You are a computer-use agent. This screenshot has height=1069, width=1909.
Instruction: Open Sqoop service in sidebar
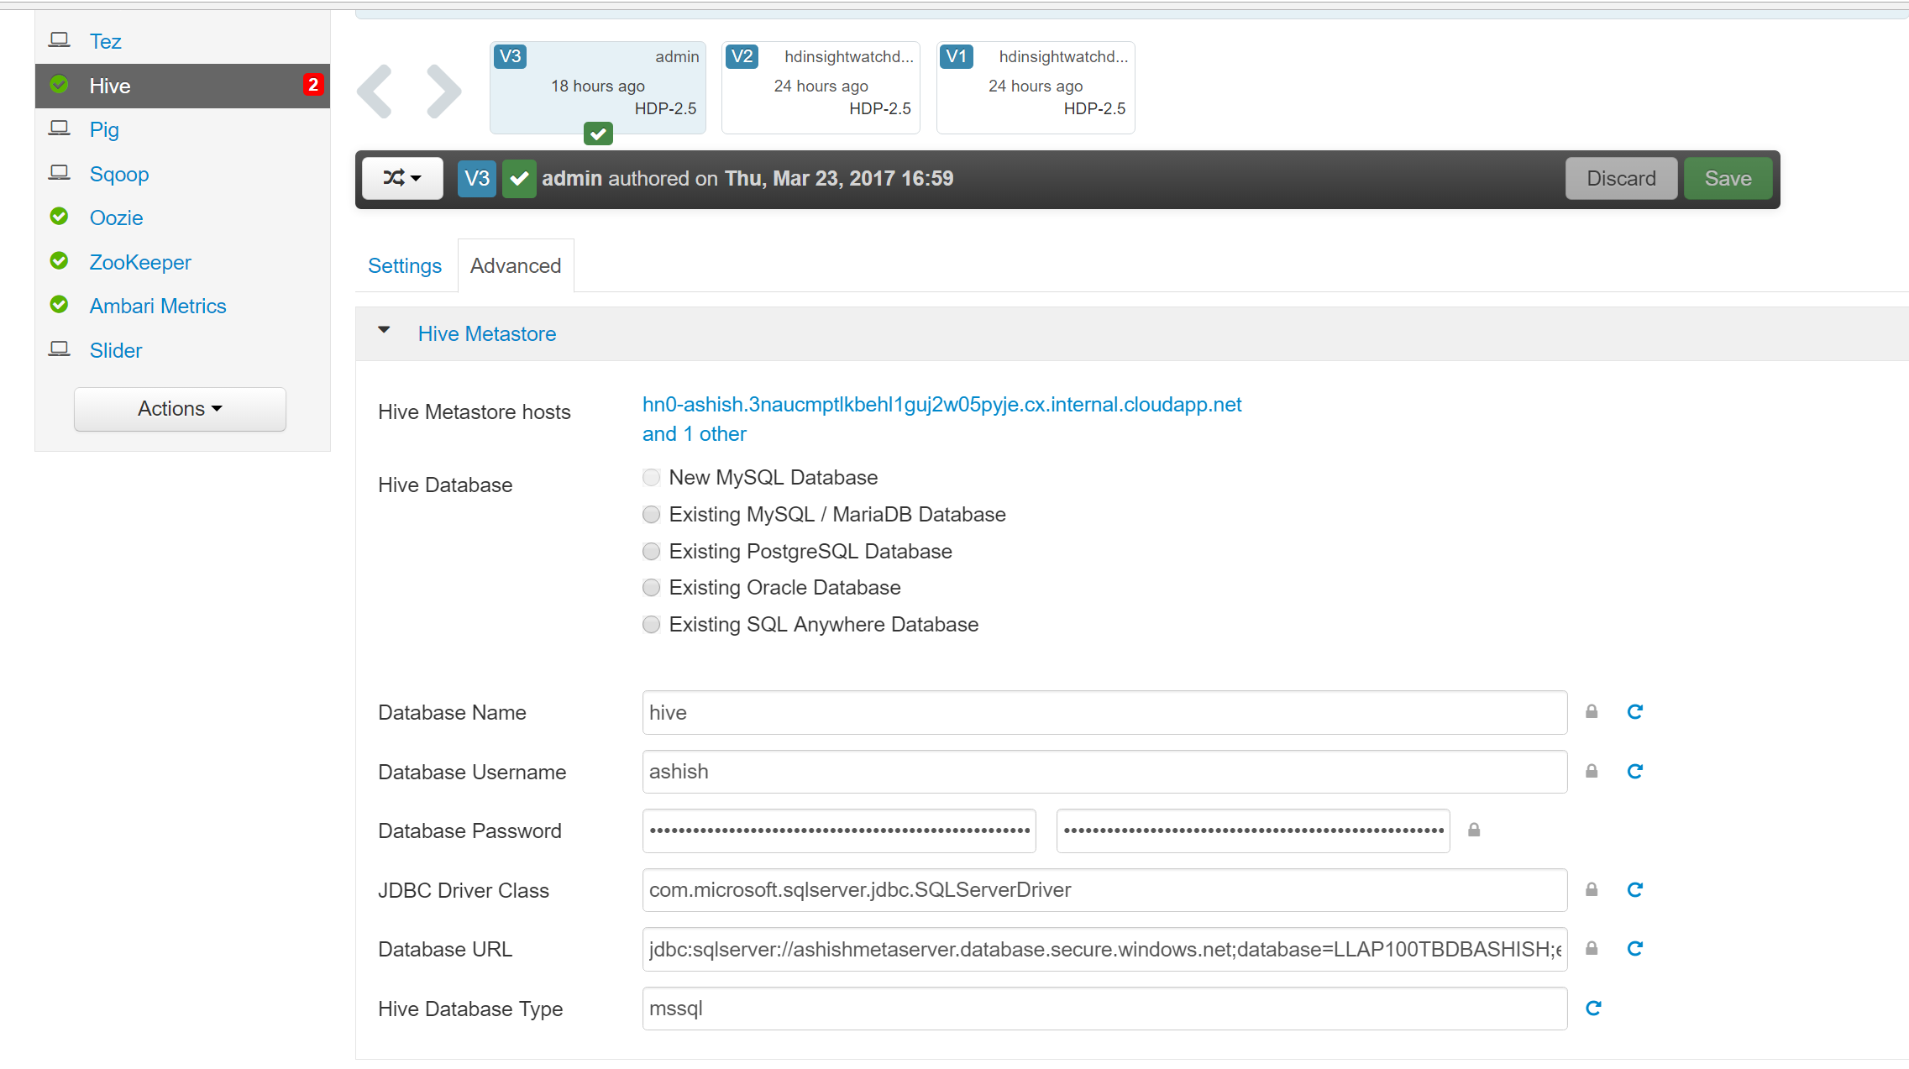tap(119, 174)
